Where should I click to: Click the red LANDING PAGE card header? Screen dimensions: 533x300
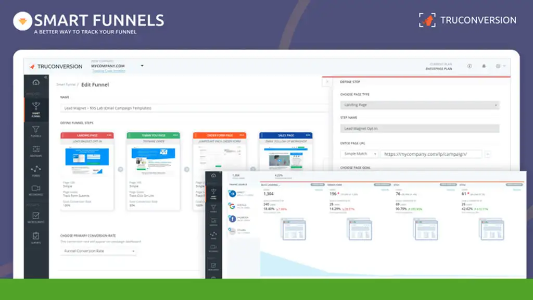(x=87, y=135)
